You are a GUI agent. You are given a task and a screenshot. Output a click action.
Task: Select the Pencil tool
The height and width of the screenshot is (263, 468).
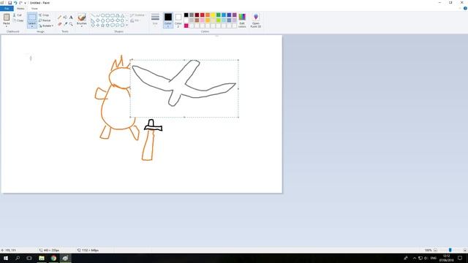tap(59, 18)
